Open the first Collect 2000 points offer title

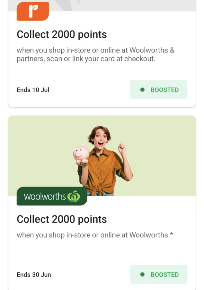(62, 34)
